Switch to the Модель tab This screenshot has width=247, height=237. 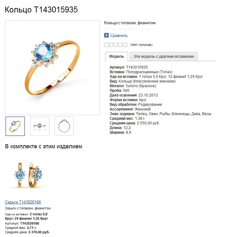point(117,56)
